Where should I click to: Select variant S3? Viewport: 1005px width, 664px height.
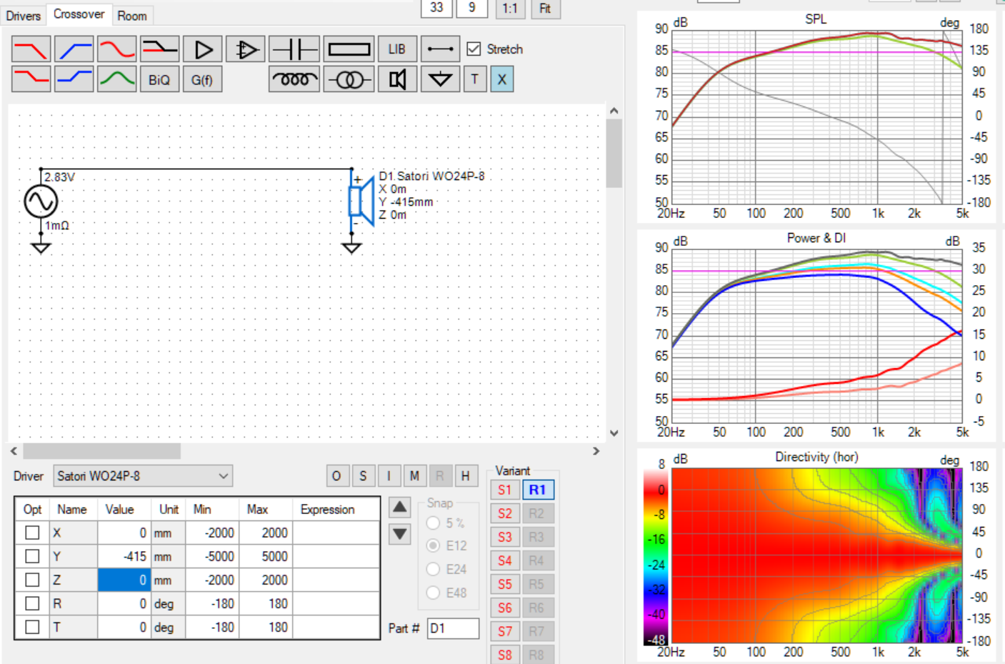pyautogui.click(x=505, y=537)
